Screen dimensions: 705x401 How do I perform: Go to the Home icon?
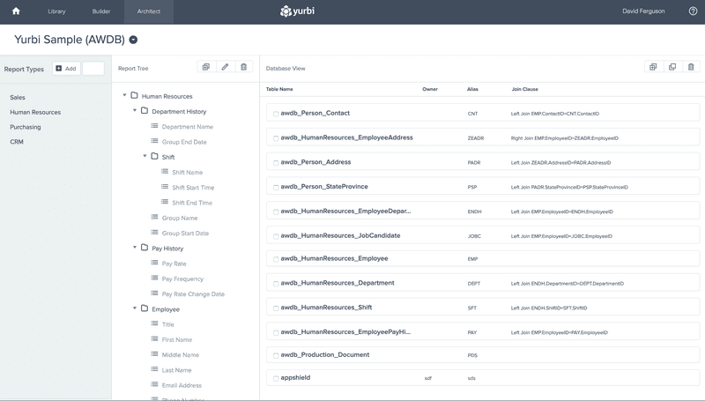(x=16, y=11)
